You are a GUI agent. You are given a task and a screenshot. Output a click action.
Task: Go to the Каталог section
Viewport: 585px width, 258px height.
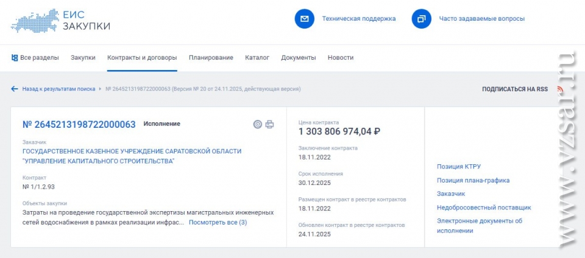pos(257,58)
